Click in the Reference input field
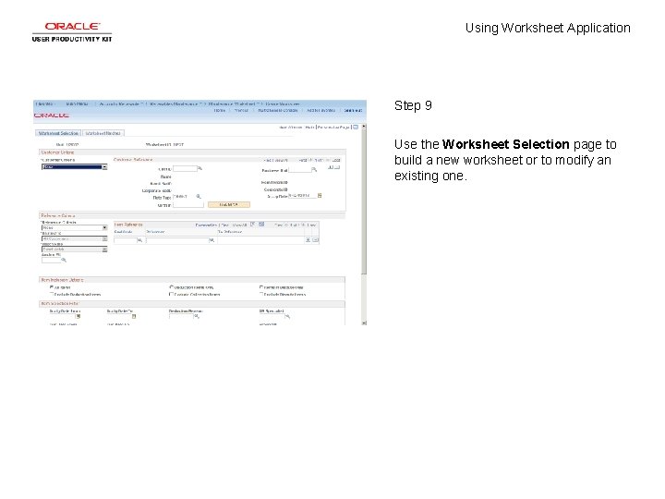 (177, 240)
